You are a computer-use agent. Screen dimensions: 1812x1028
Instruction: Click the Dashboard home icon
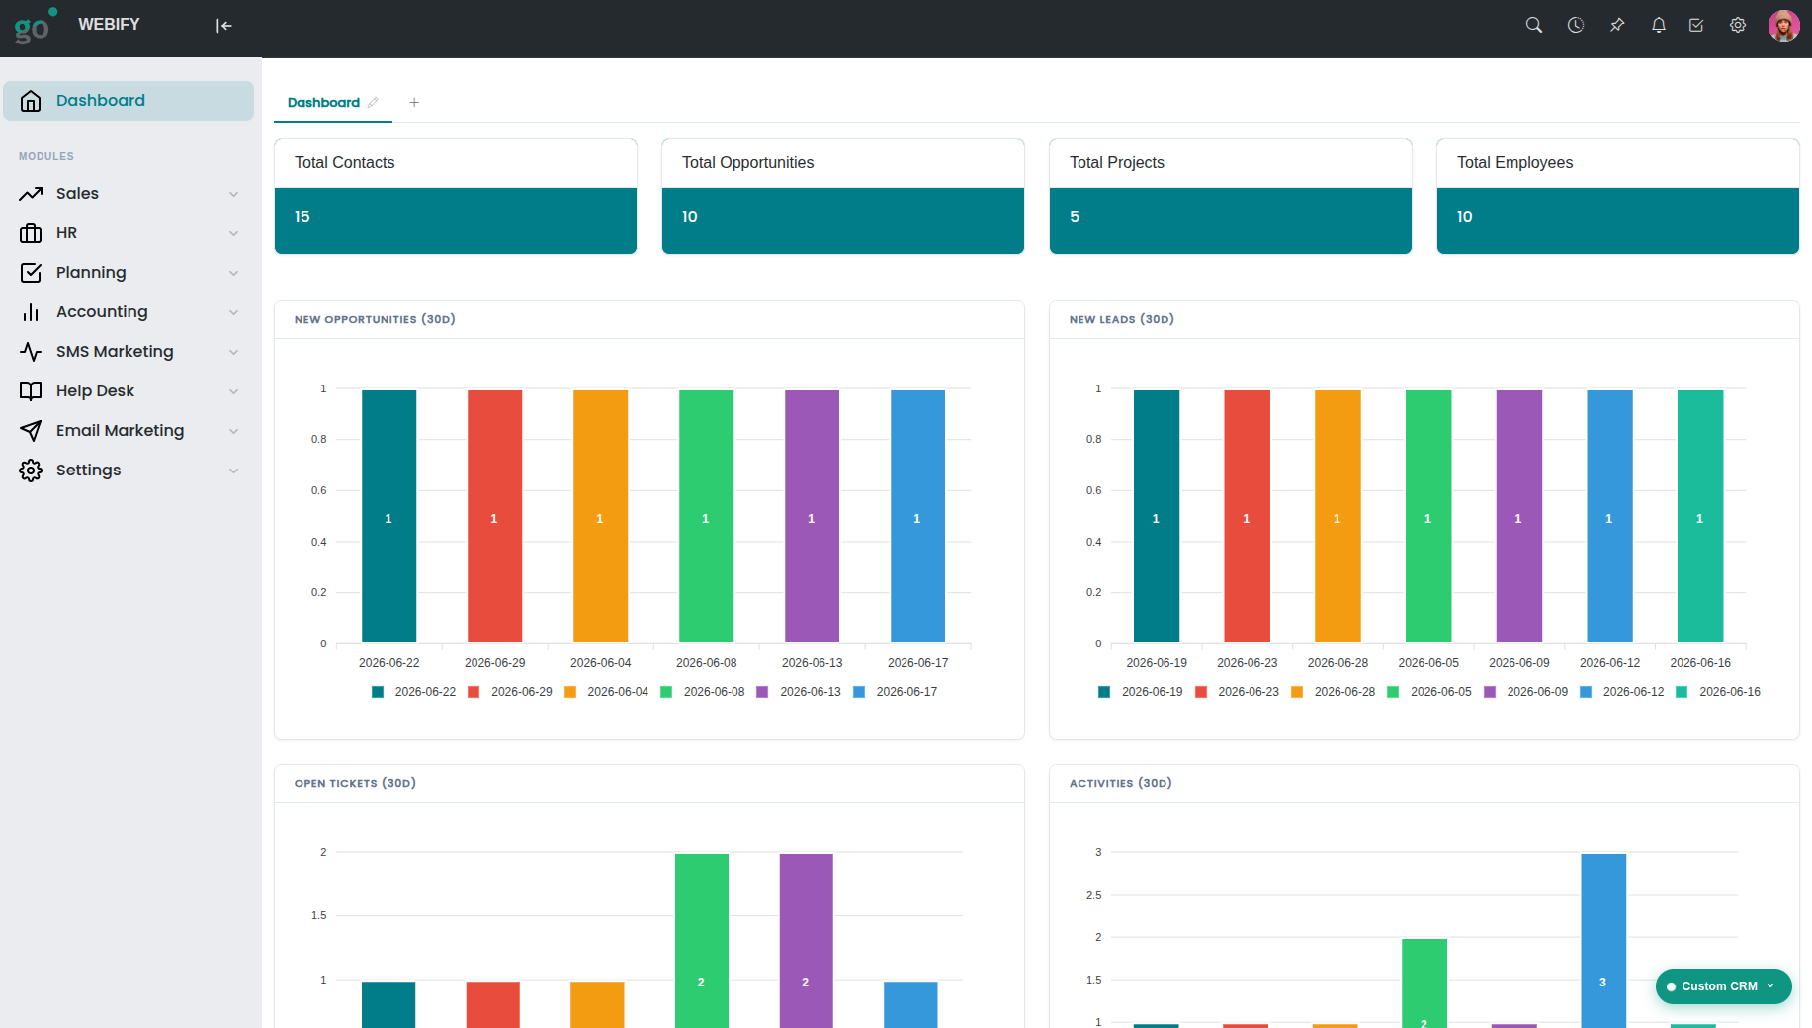click(31, 101)
